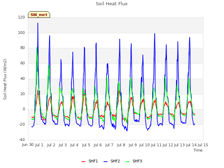Screen dimensions: 224x168
Task: Click the highest blue SHF2 peak on Jul 1
Action: point(38,23)
